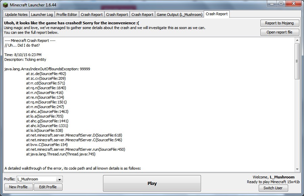304x196 pixels.
Task: Click 'java.lang.Thread.run(Thread.java:745)' line
Action: [x=61, y=154]
